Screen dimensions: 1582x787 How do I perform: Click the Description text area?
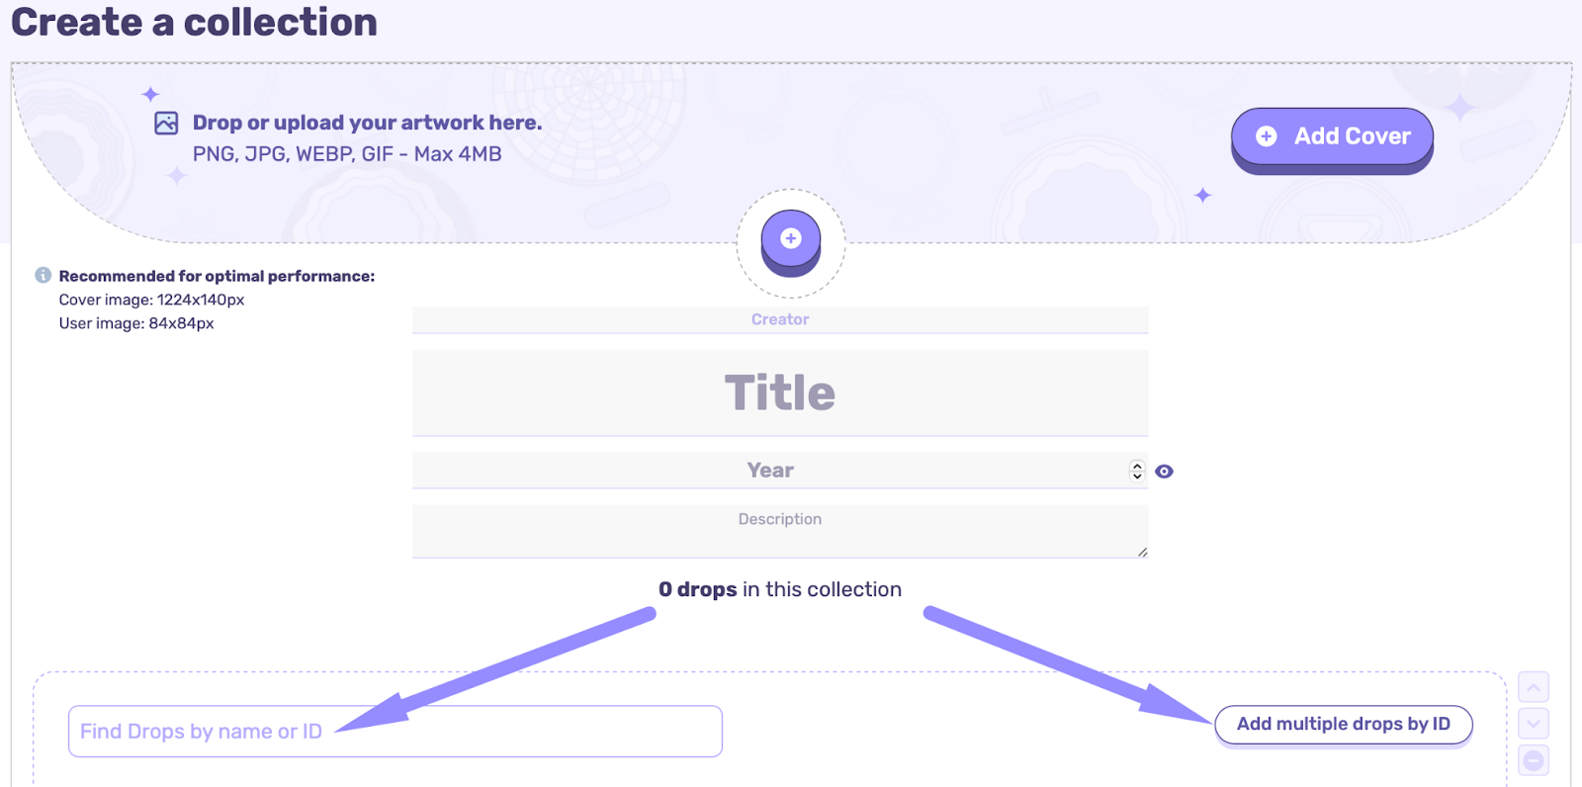[780, 524]
